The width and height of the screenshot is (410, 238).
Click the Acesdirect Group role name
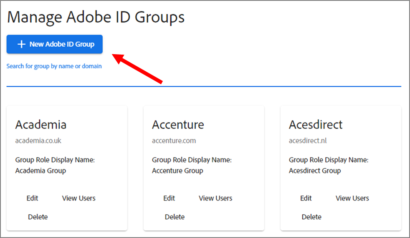pos(315,170)
